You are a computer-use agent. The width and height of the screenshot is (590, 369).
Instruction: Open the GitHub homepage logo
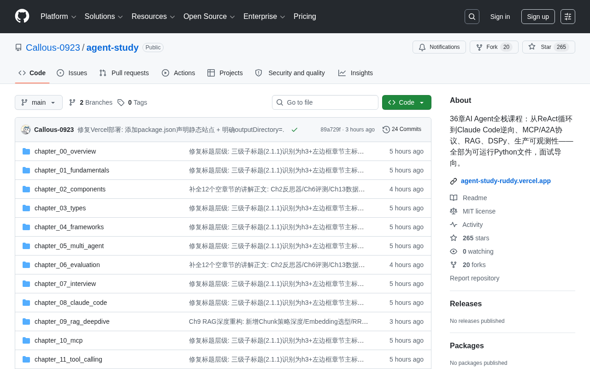[22, 16]
